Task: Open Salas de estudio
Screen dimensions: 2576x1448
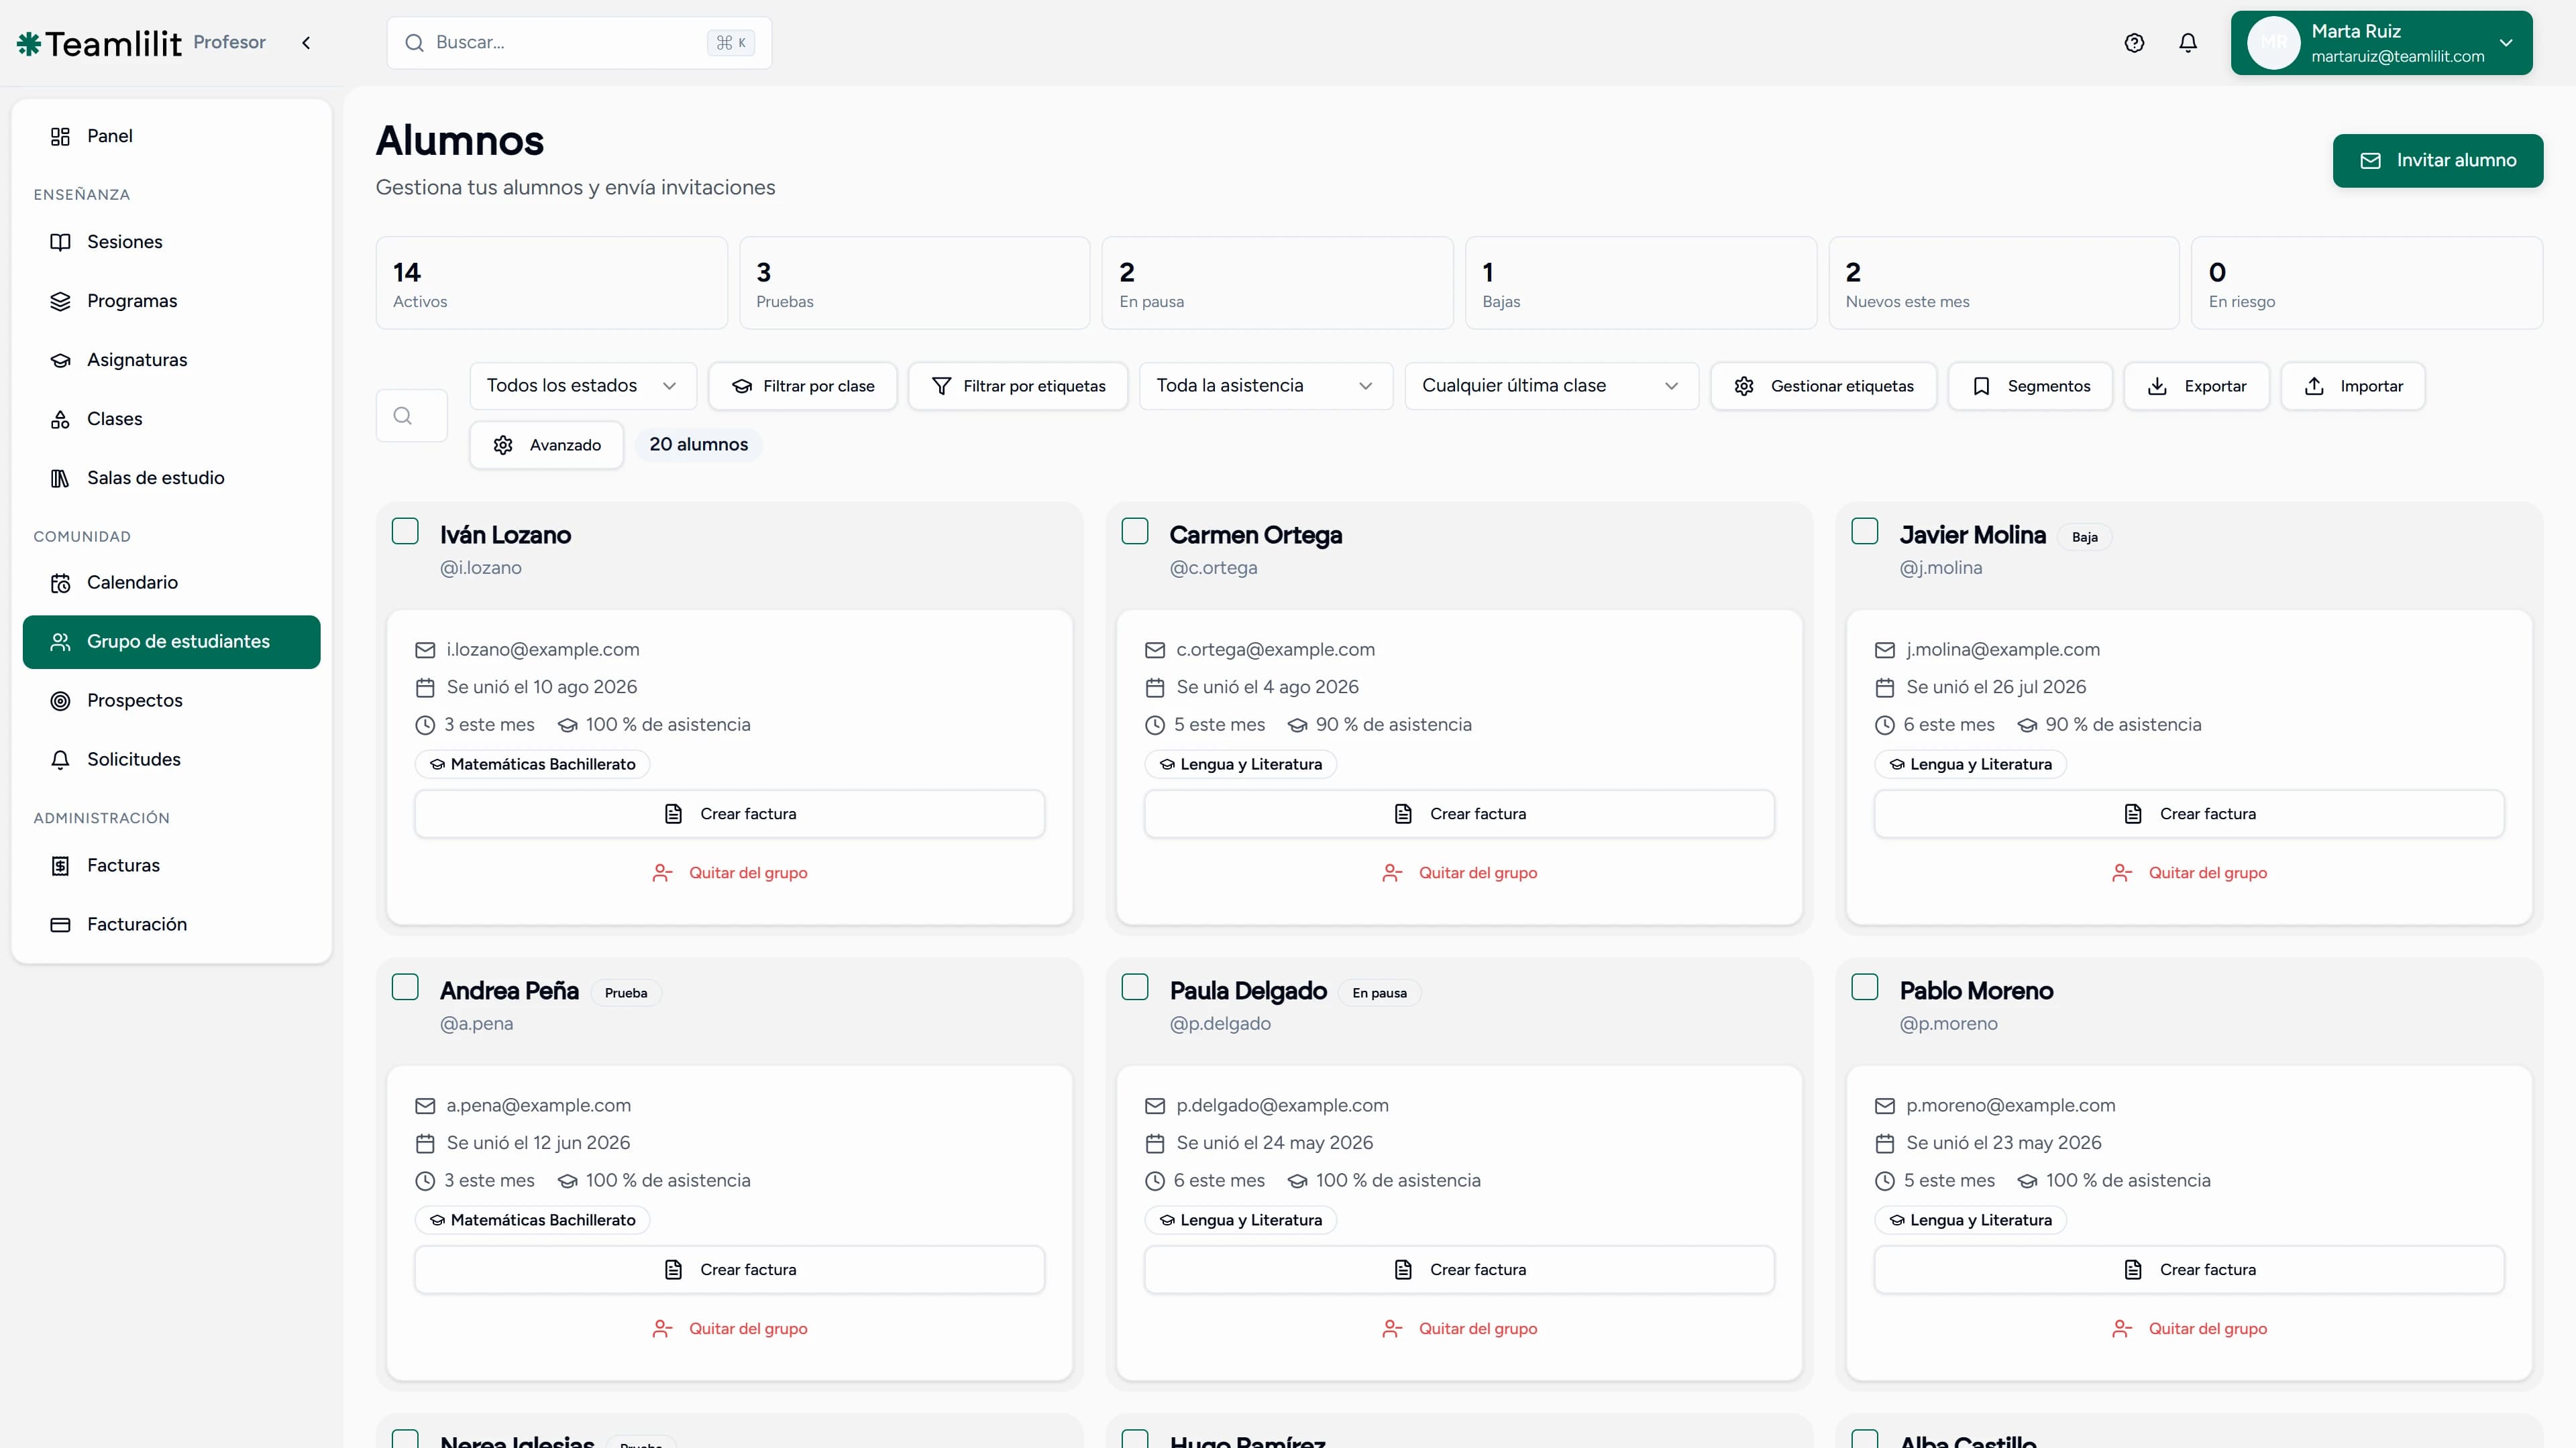Action: 171,478
